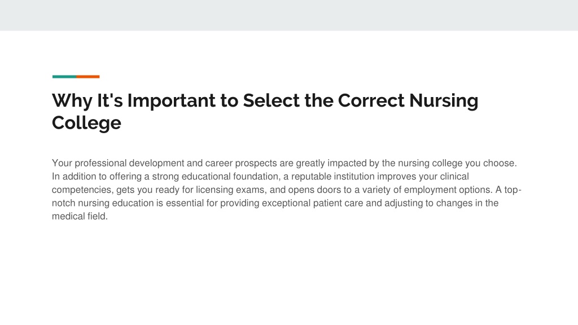Click the word 'Correct' in the title
This screenshot has width=578, height=325.
[371, 100]
